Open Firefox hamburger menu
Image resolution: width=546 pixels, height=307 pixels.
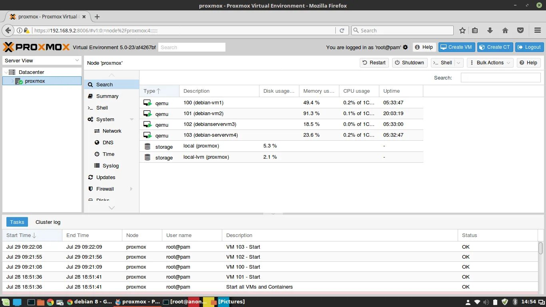tap(538, 30)
